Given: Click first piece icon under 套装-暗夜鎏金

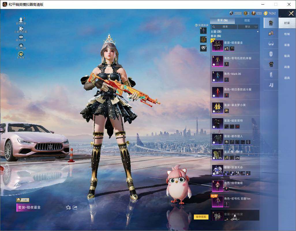Looking at the screenshot, I should [x=226, y=49].
